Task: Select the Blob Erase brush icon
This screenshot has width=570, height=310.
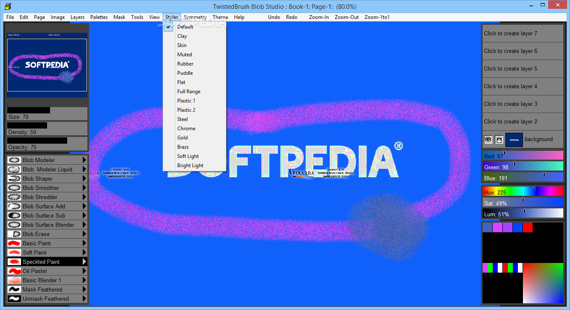Action: pos(14,234)
